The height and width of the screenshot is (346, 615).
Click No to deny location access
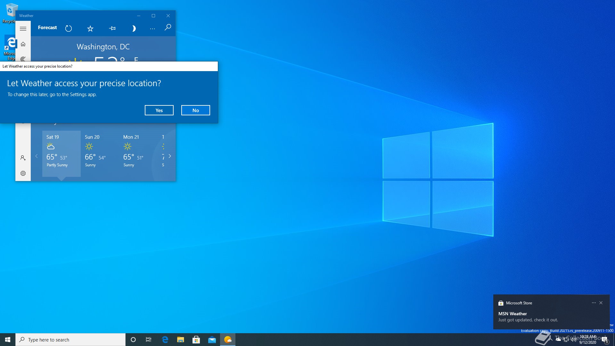click(196, 110)
